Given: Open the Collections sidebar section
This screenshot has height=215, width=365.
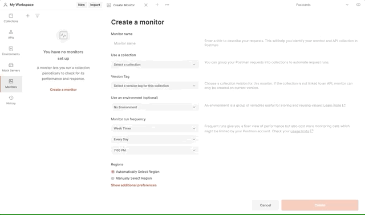Looking at the screenshot, I should click(x=11, y=18).
